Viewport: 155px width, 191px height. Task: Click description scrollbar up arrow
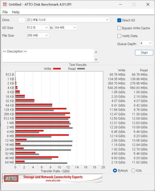pos(96,52)
